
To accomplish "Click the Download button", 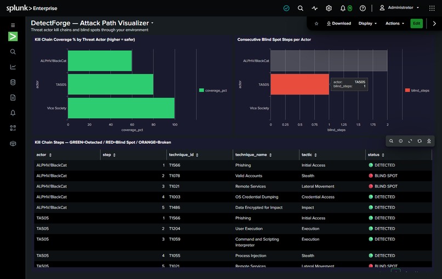I will click(339, 24).
